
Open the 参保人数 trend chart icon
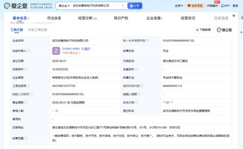click(57, 110)
